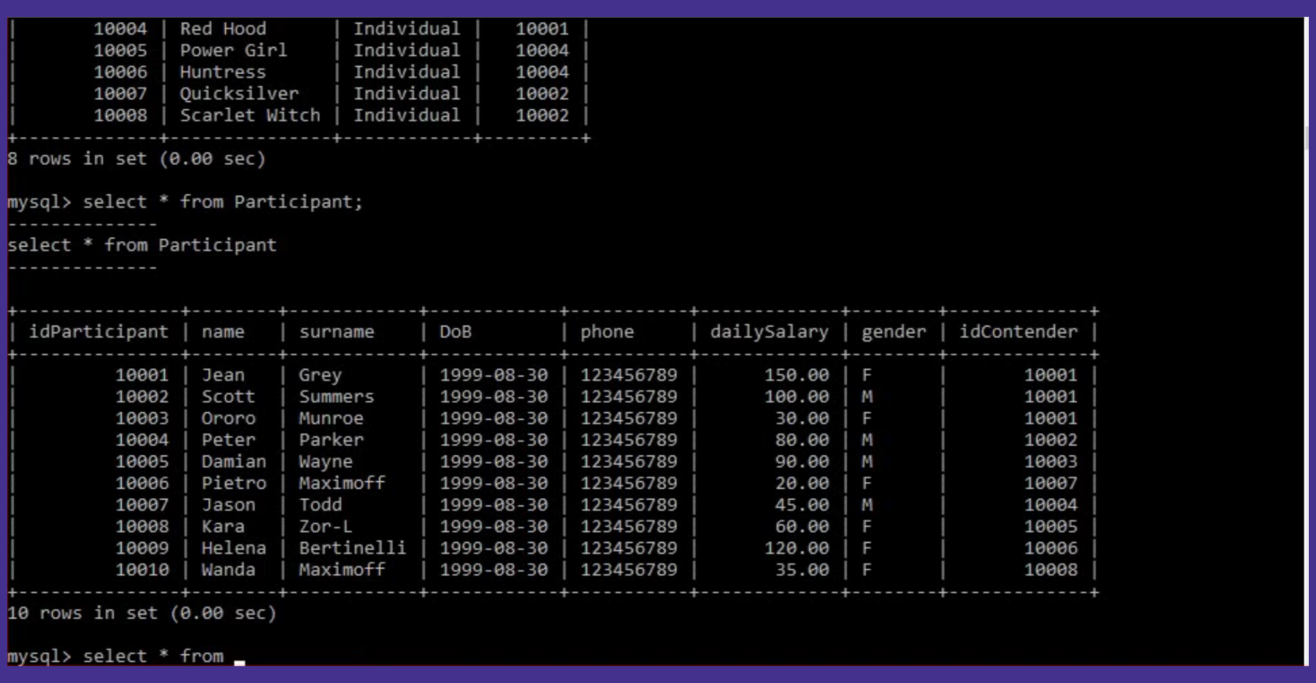The width and height of the screenshot is (1316, 683).
Task: Click the name 'Wanda'
Action: [x=228, y=569]
